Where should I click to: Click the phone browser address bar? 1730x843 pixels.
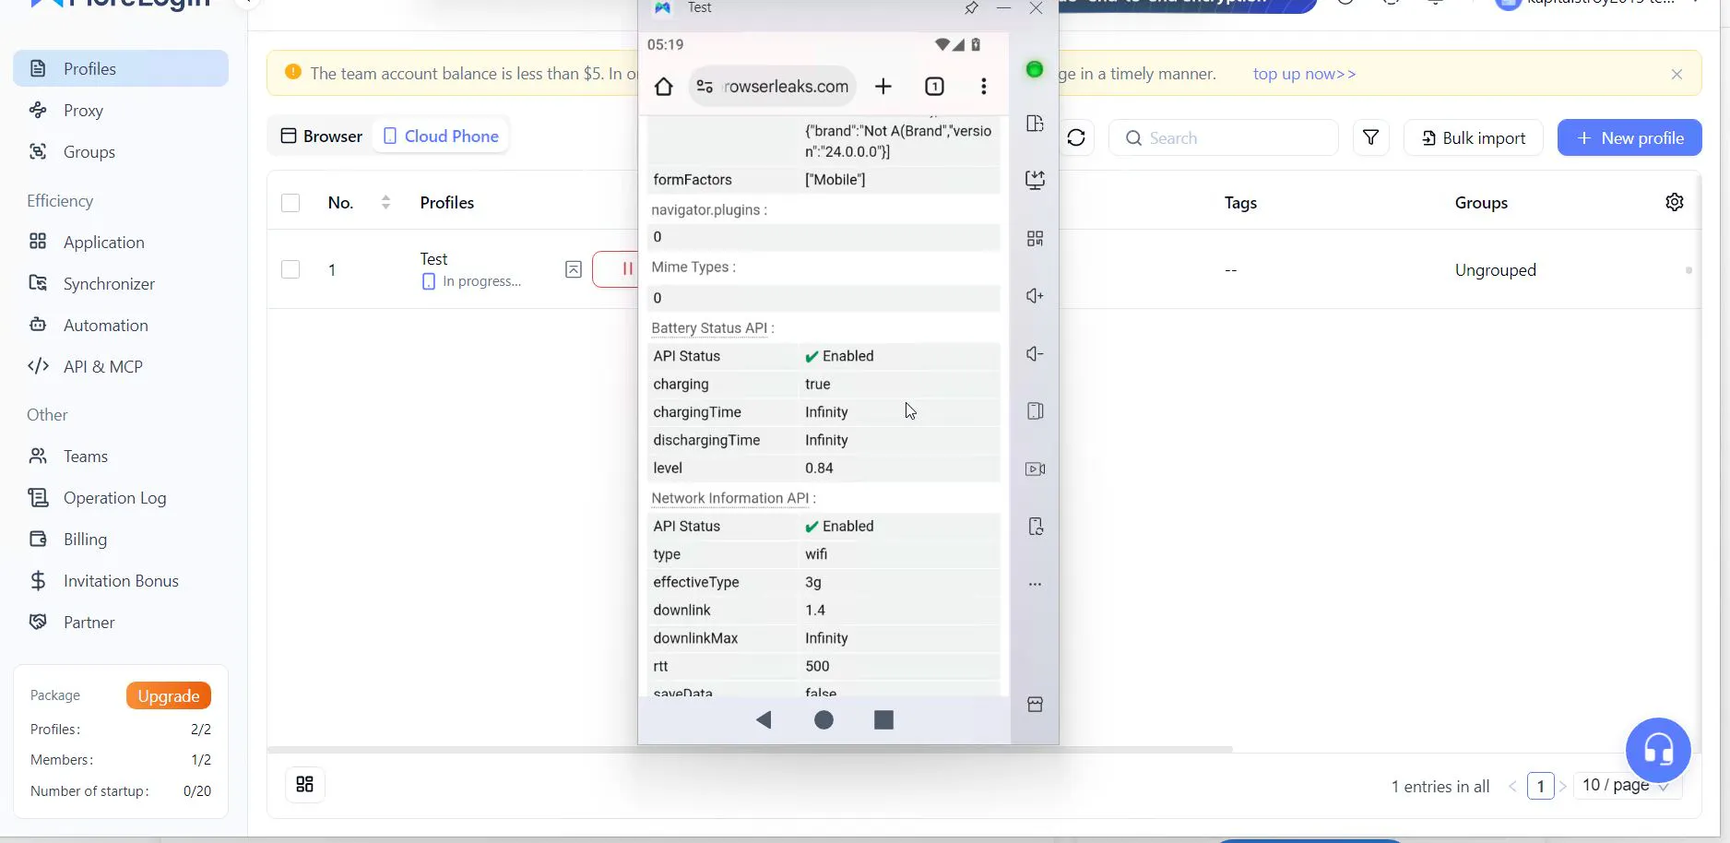(x=773, y=87)
